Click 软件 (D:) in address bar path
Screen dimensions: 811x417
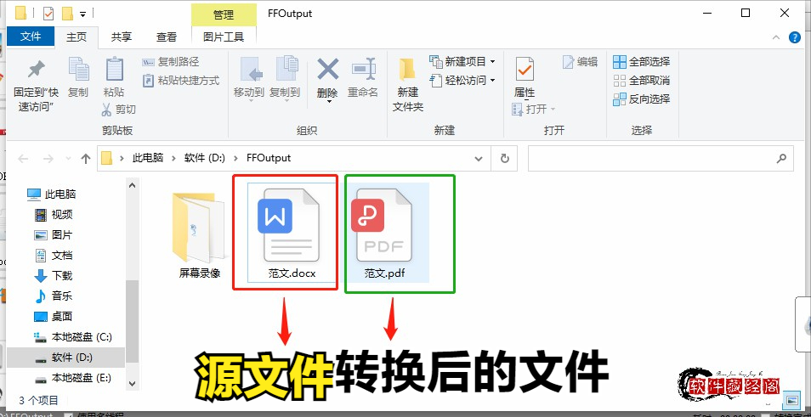pyautogui.click(x=204, y=158)
